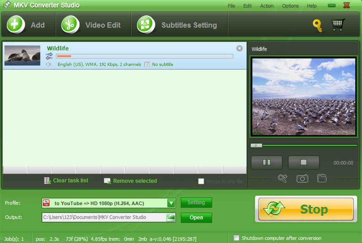Remove Wildlife task with its X icon

pos(240,48)
